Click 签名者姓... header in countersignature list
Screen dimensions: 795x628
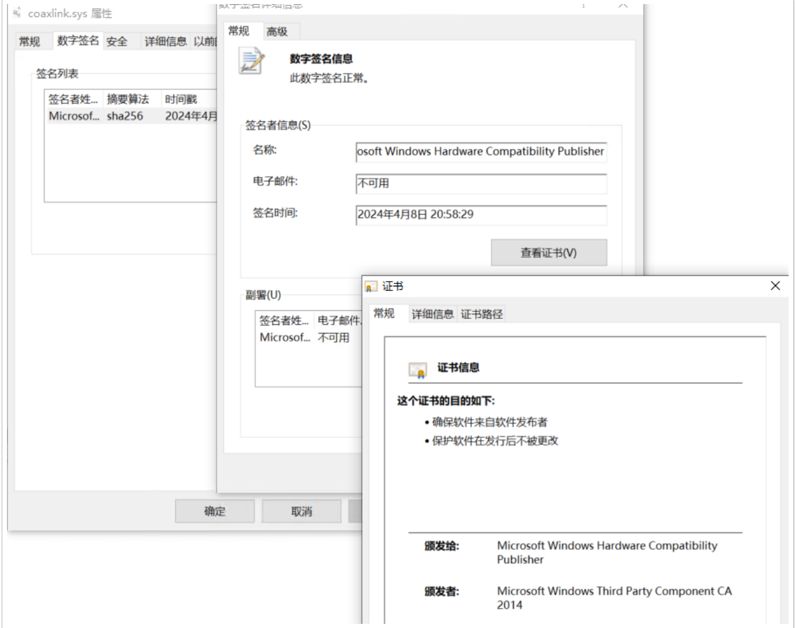[x=284, y=320]
